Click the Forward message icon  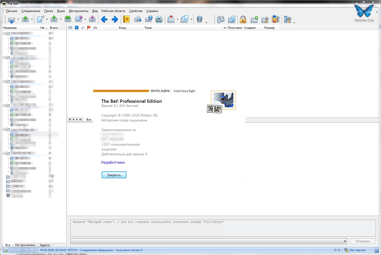pos(79,19)
